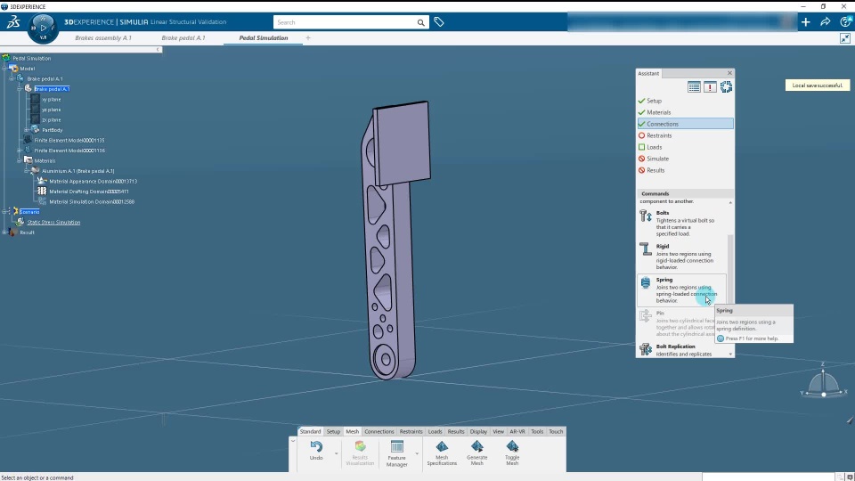Select Simulate step in Assistant
The width and height of the screenshot is (855, 481).
coord(657,159)
